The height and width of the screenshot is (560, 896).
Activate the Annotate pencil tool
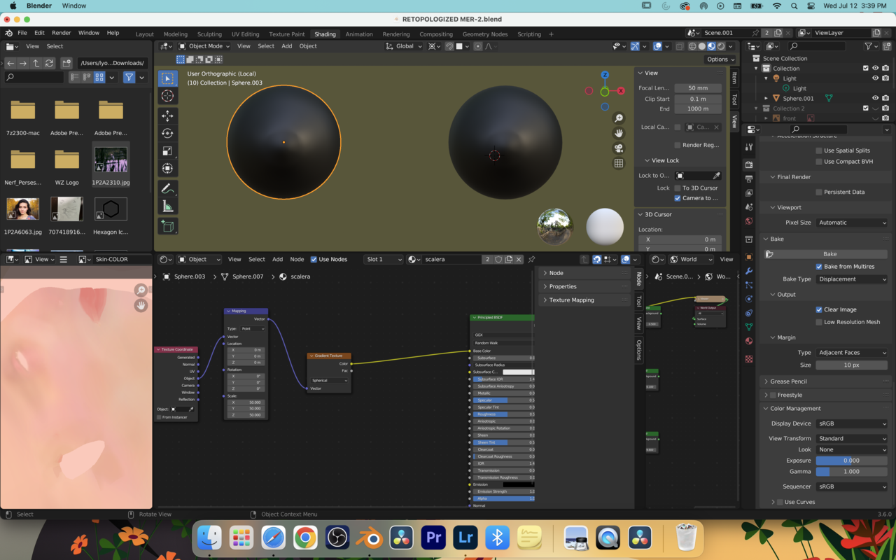pyautogui.click(x=167, y=189)
